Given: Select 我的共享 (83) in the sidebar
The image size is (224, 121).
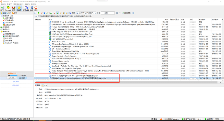Looking at the screenshot, I should (10, 34).
